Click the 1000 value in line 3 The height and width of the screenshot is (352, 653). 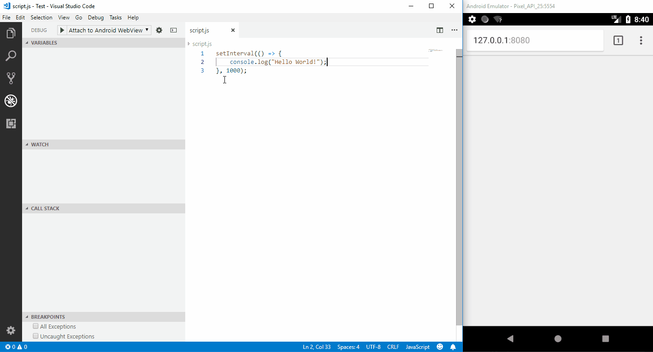pos(233,71)
